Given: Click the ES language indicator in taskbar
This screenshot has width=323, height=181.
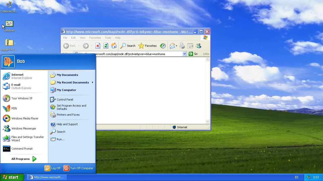Looking at the screenshot, I should click(297, 177).
